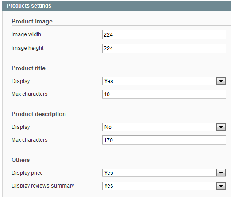This screenshot has width=231, height=199.
Task: Focus the Product title Max characters field
Action: pyautogui.click(x=164, y=94)
